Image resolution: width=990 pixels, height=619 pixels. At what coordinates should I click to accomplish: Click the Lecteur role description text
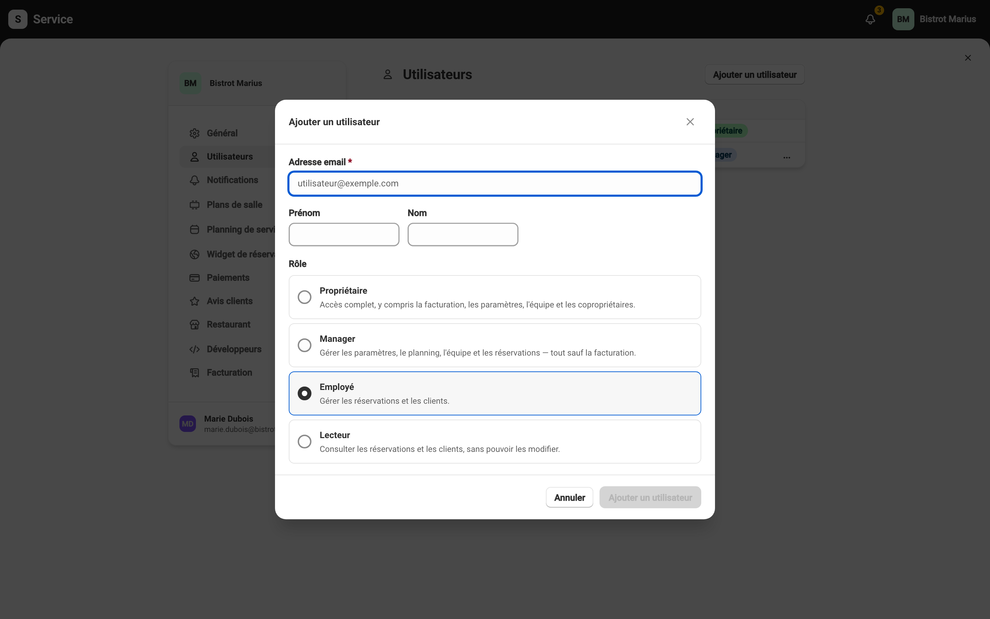440,449
